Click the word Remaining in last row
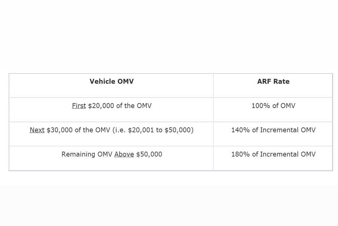Screen dimensions: 338x226 pos(78,154)
